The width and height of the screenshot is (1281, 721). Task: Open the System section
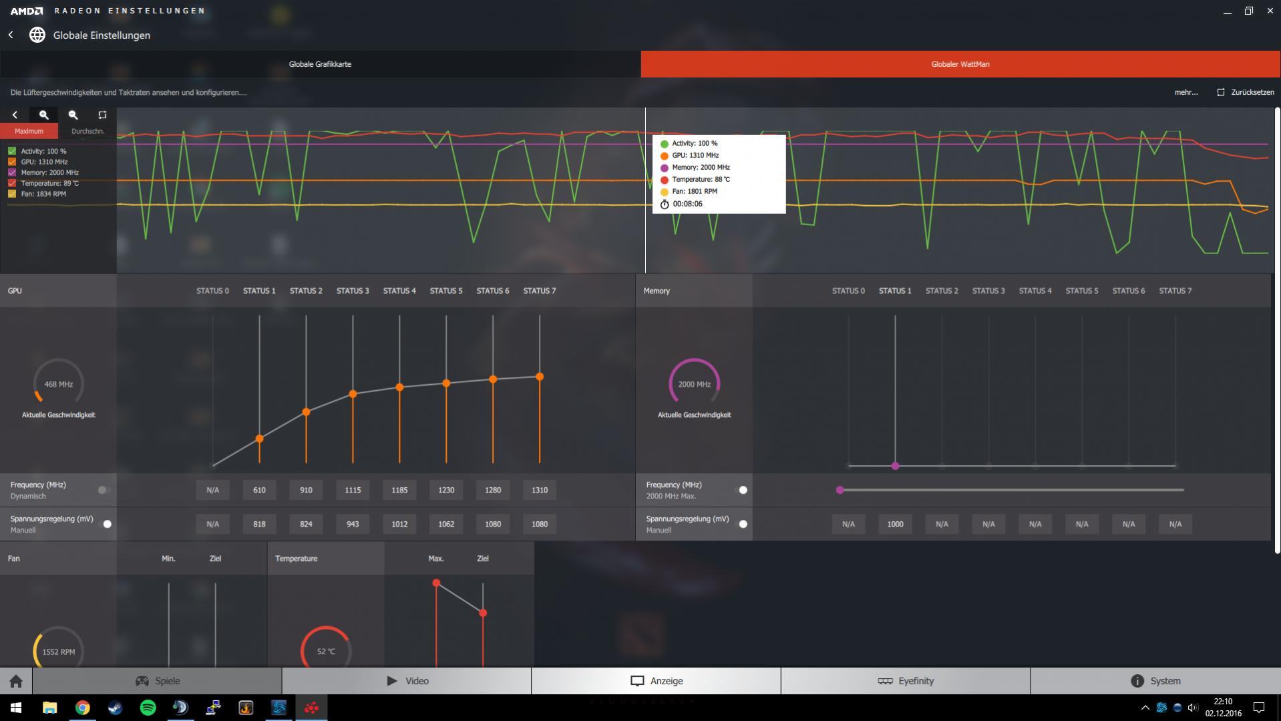[1155, 681]
